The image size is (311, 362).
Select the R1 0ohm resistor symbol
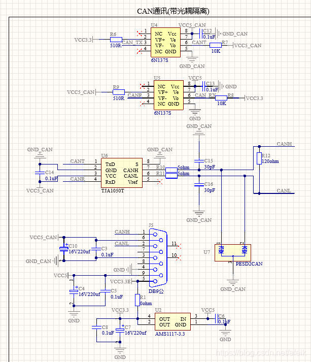[x=137, y=300]
